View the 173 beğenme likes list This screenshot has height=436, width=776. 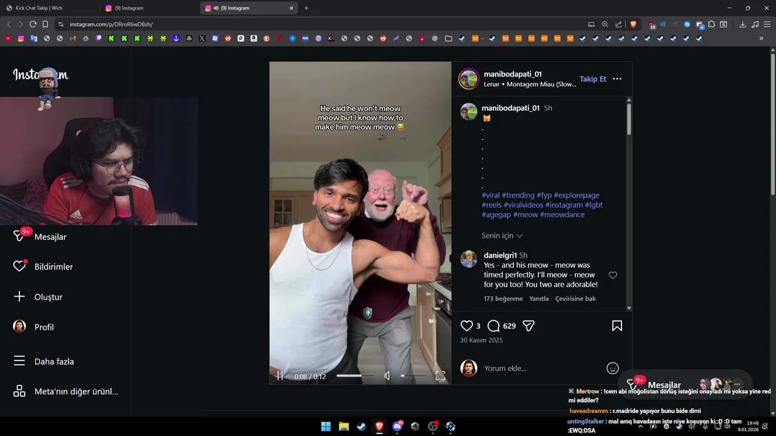[x=503, y=299]
